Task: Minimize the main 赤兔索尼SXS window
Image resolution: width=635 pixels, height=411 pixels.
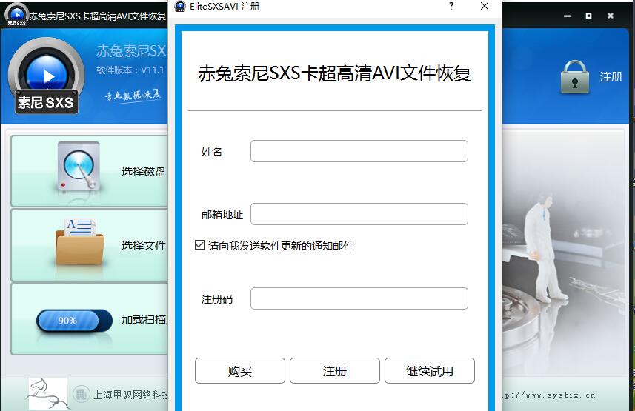Action: point(568,16)
